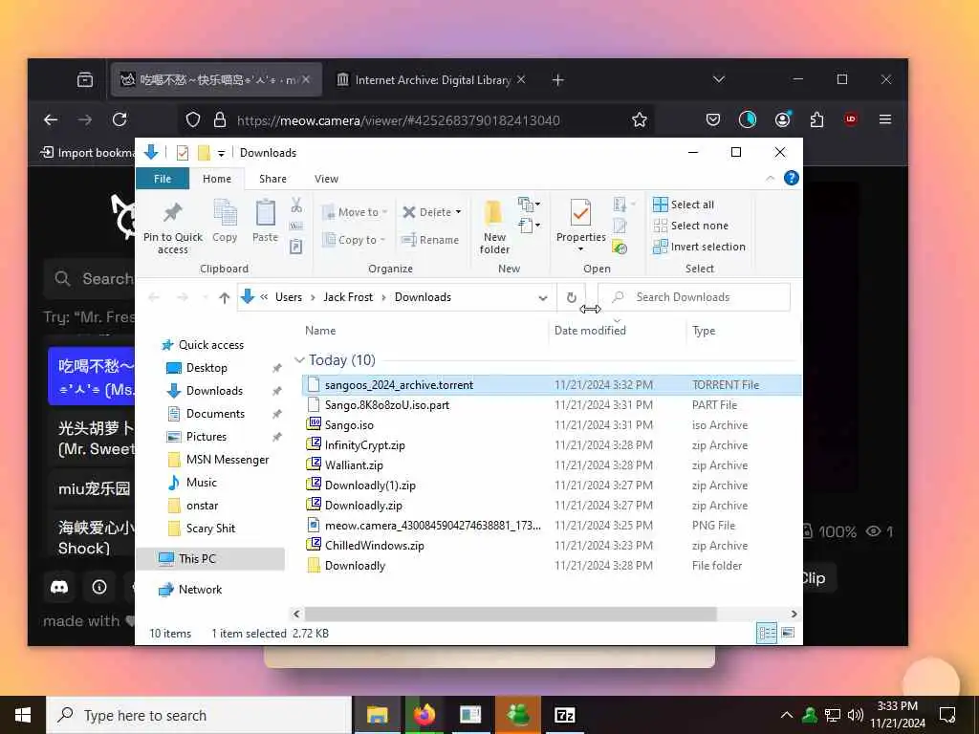Switch to Large icons view in status bar
The image size is (979, 734).
(788, 633)
